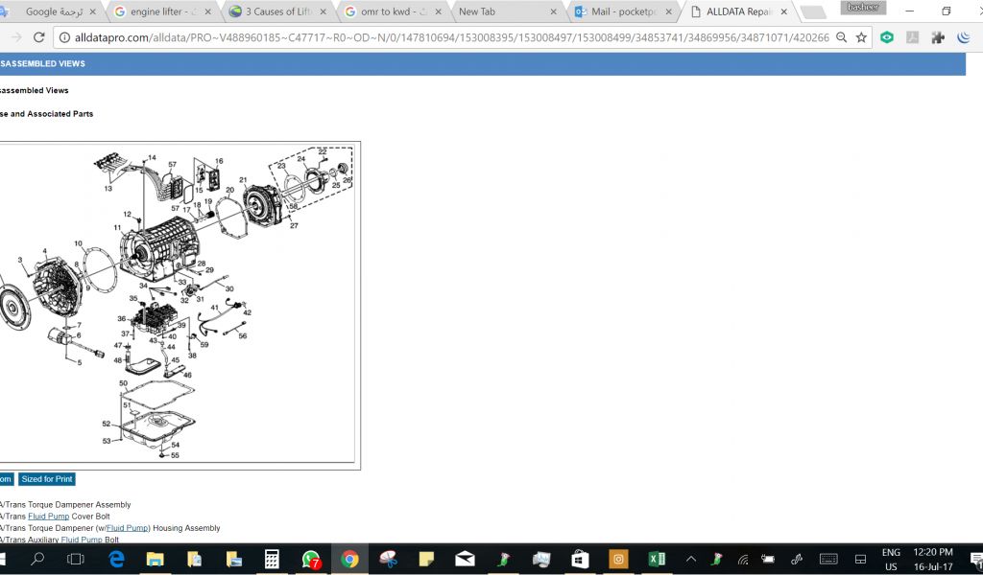
Task: Switch to the omr to kwd tab
Action: point(389,11)
